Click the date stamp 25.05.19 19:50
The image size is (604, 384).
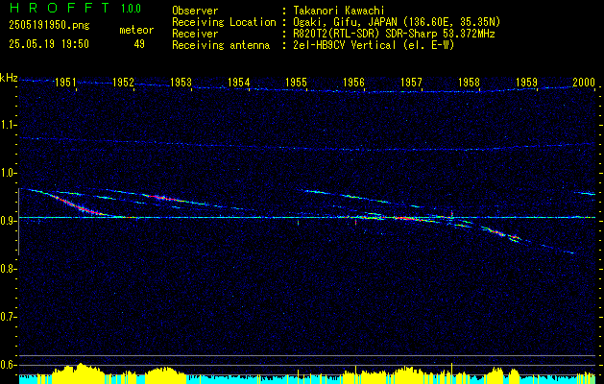point(49,44)
